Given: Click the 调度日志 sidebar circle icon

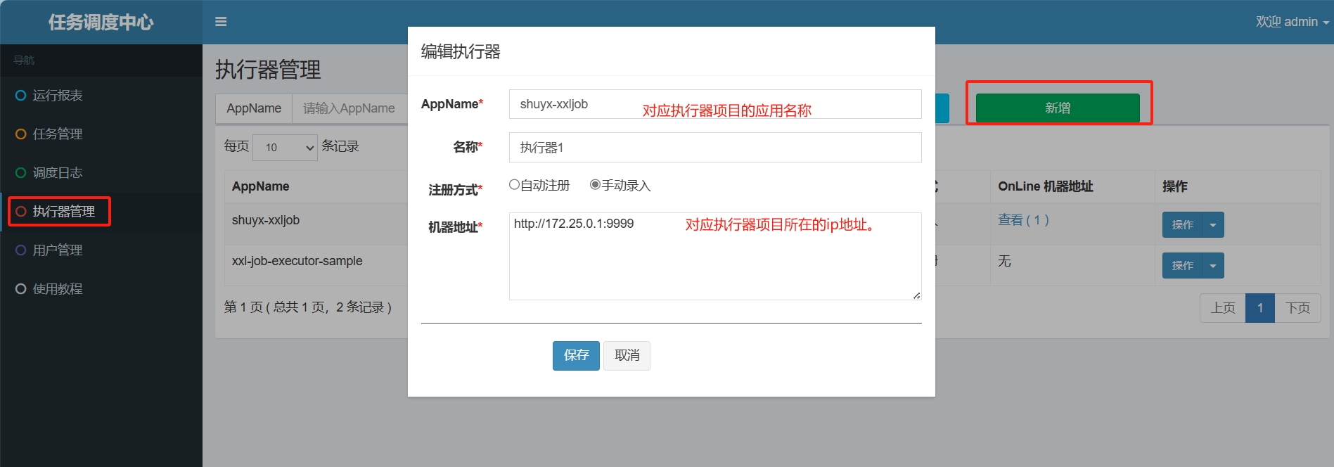Looking at the screenshot, I should tap(21, 173).
